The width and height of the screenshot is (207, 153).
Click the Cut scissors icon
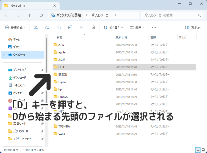[36, 28]
